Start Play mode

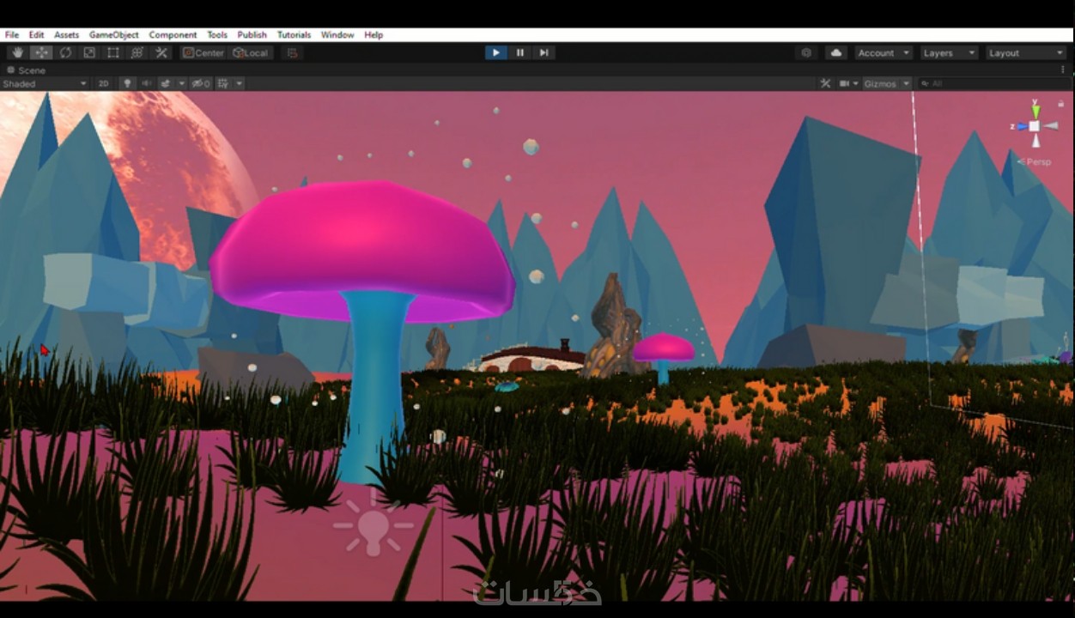pos(495,53)
